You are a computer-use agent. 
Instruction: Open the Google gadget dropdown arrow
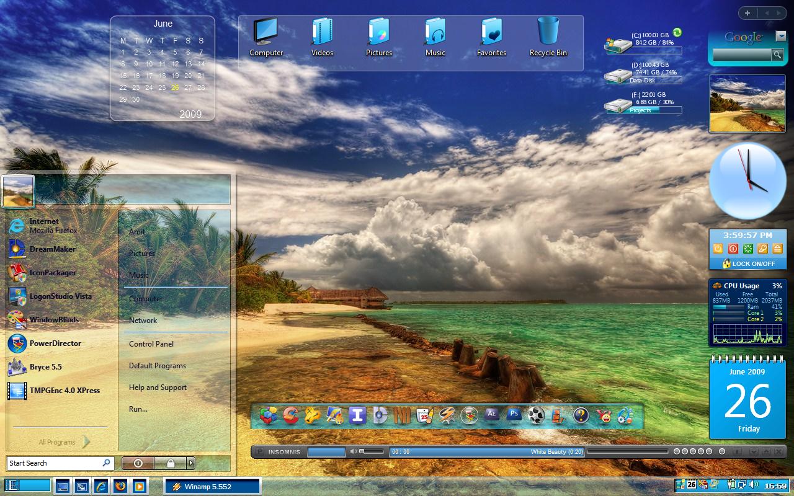tap(781, 36)
